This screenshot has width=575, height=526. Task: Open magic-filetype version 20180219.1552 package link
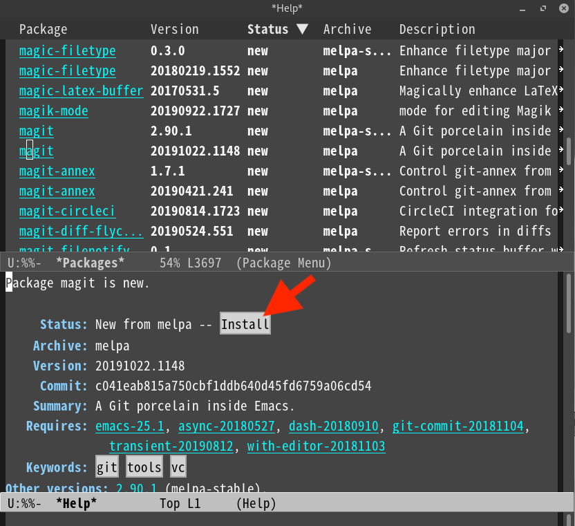point(68,71)
